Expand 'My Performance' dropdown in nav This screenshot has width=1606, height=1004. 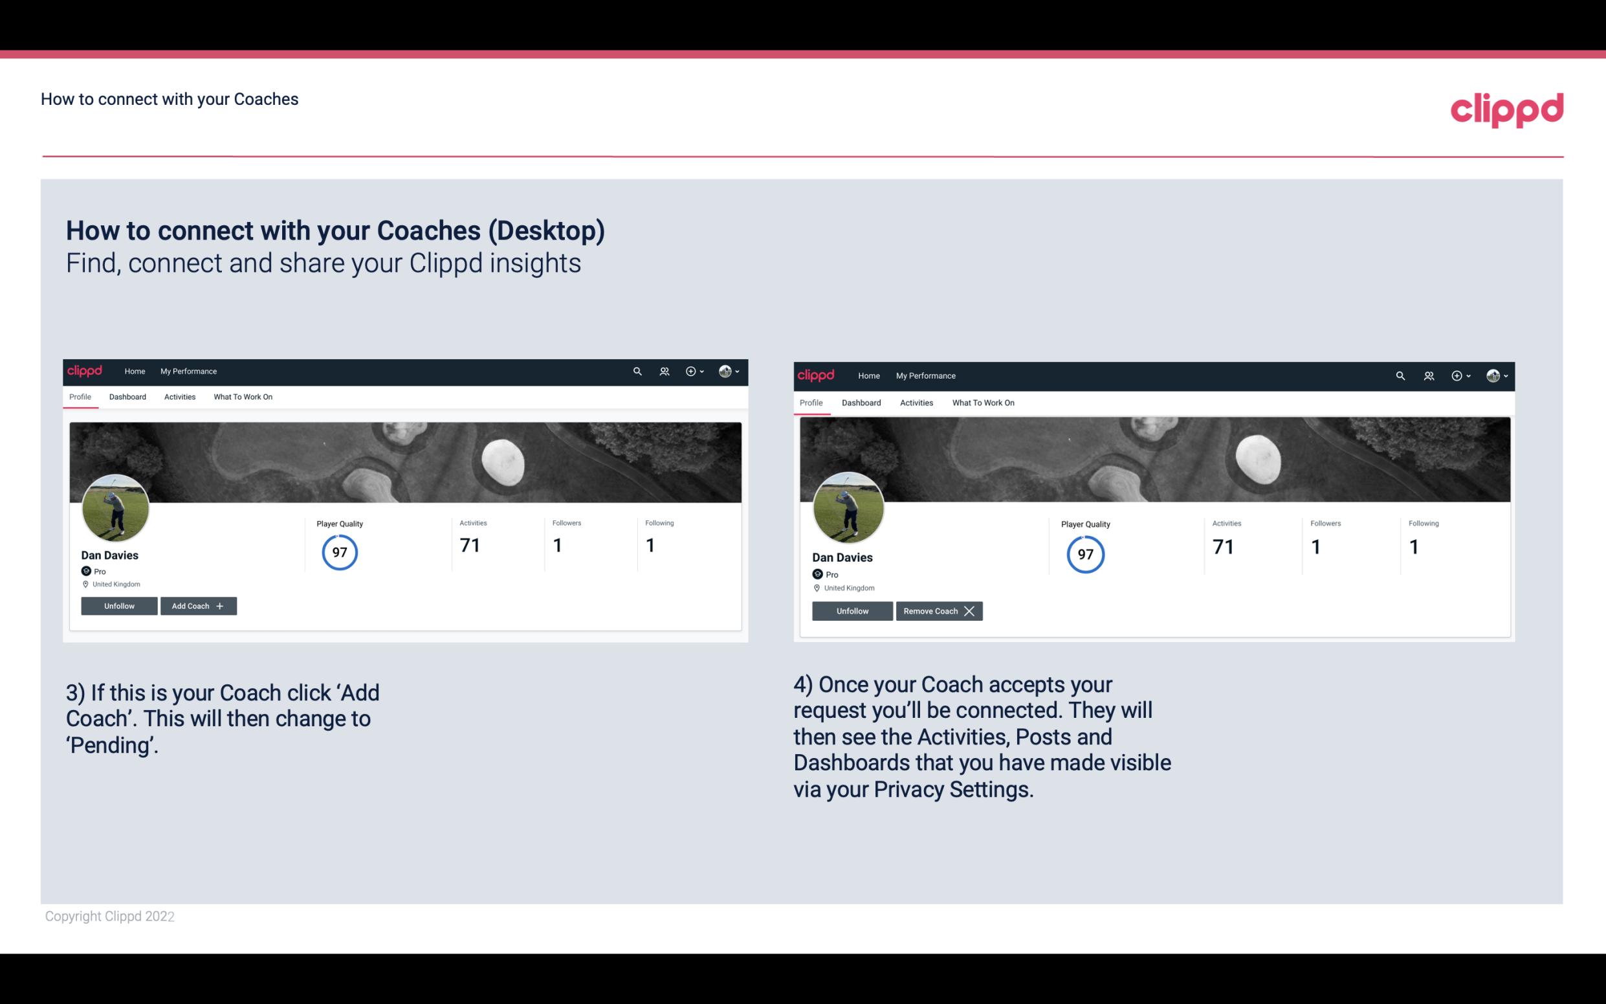[187, 372]
